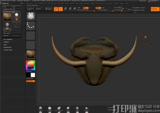Image resolution: width=160 pixels, height=113 pixels.
Task: Open the current brush thumbnail selector
Action: coord(31,16)
